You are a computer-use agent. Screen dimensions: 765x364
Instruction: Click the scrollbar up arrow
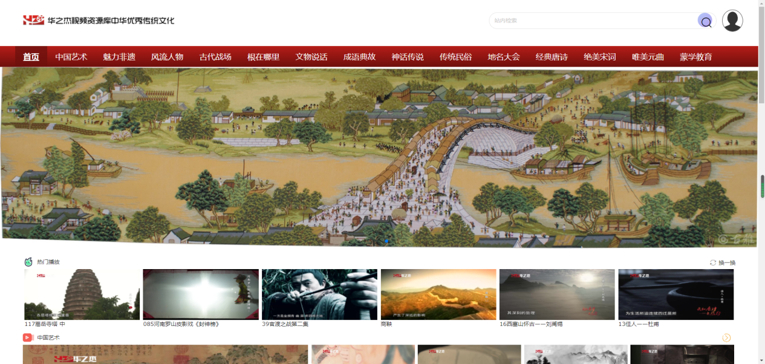coord(762,3)
